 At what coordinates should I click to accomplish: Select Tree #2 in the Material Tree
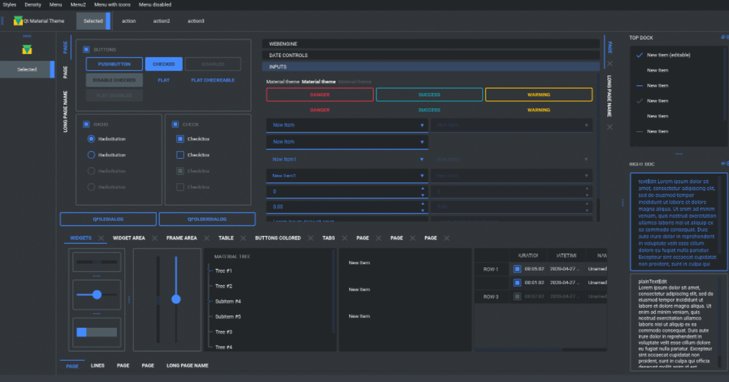pos(224,286)
